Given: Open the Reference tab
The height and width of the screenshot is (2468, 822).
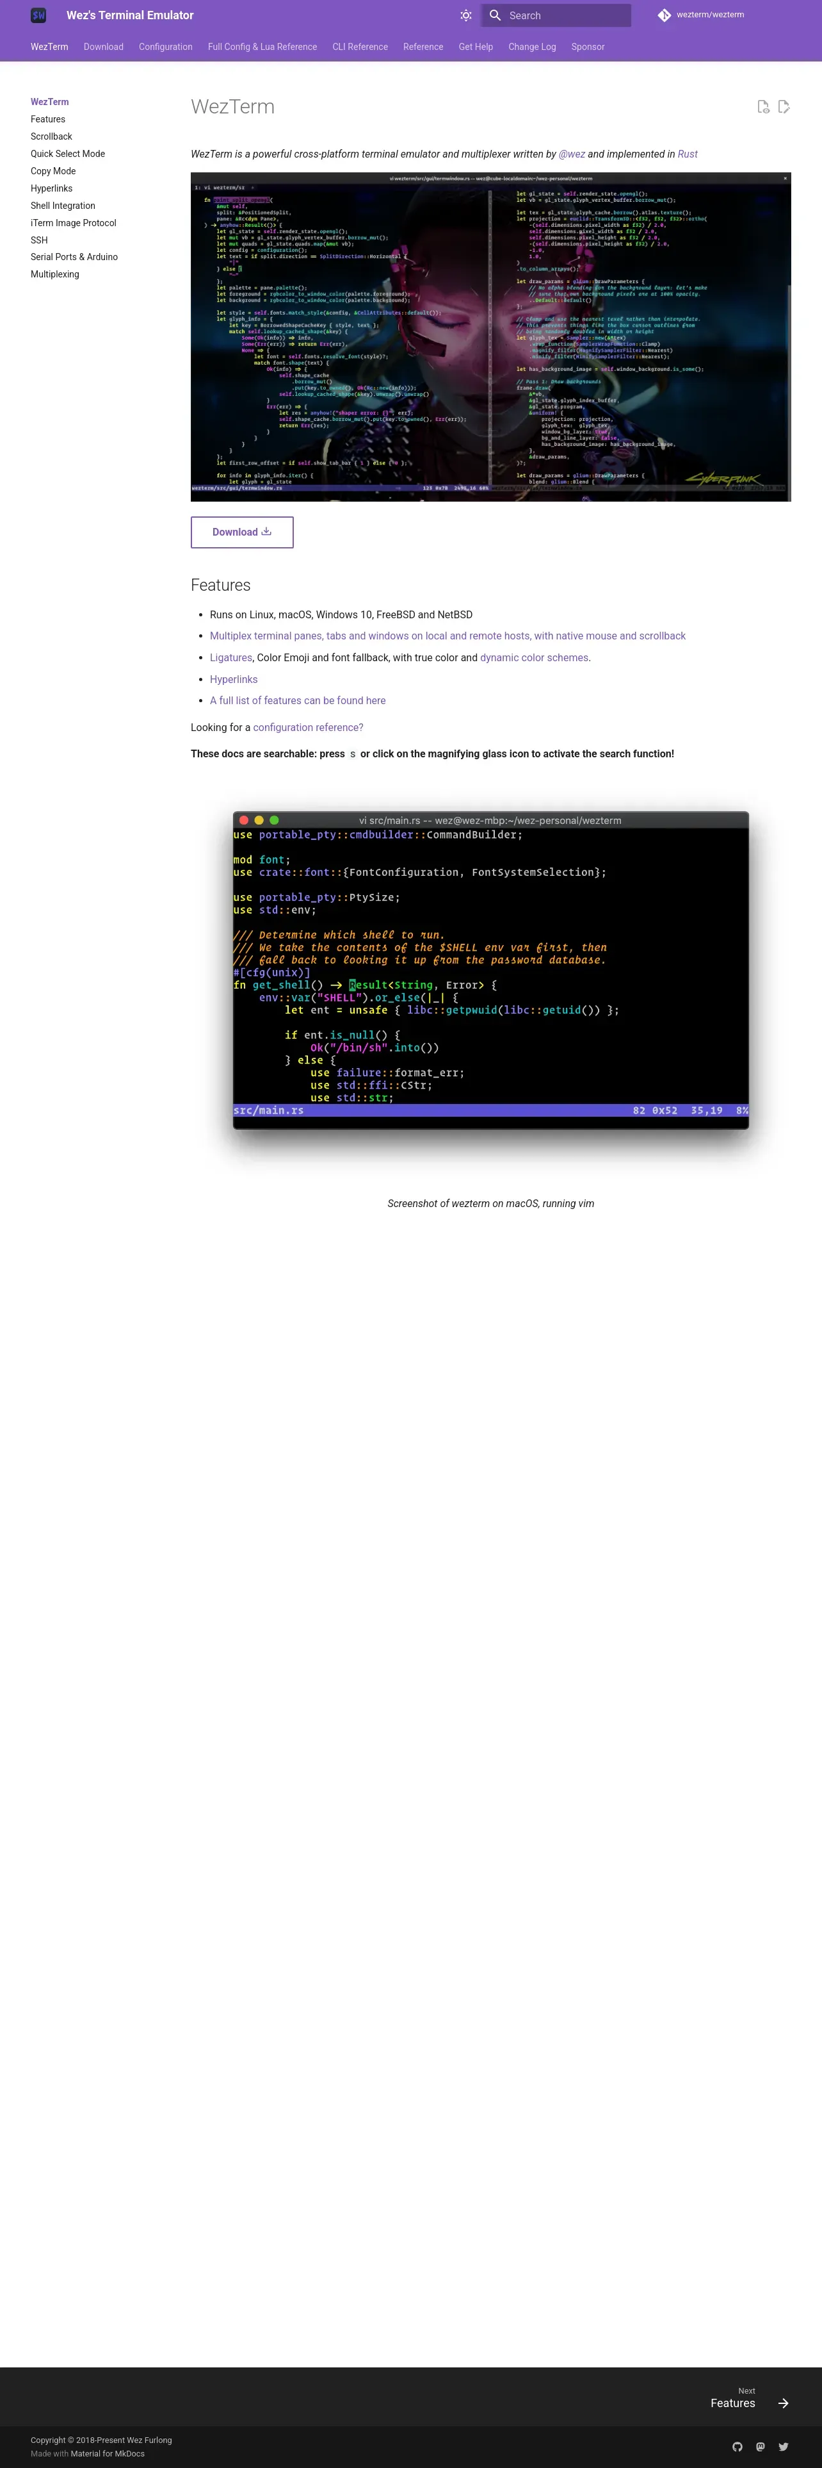Looking at the screenshot, I should point(423,47).
